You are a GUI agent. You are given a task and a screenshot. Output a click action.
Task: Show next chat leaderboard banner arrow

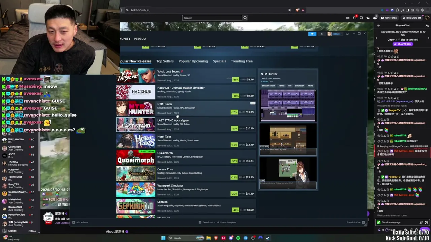point(429,38)
